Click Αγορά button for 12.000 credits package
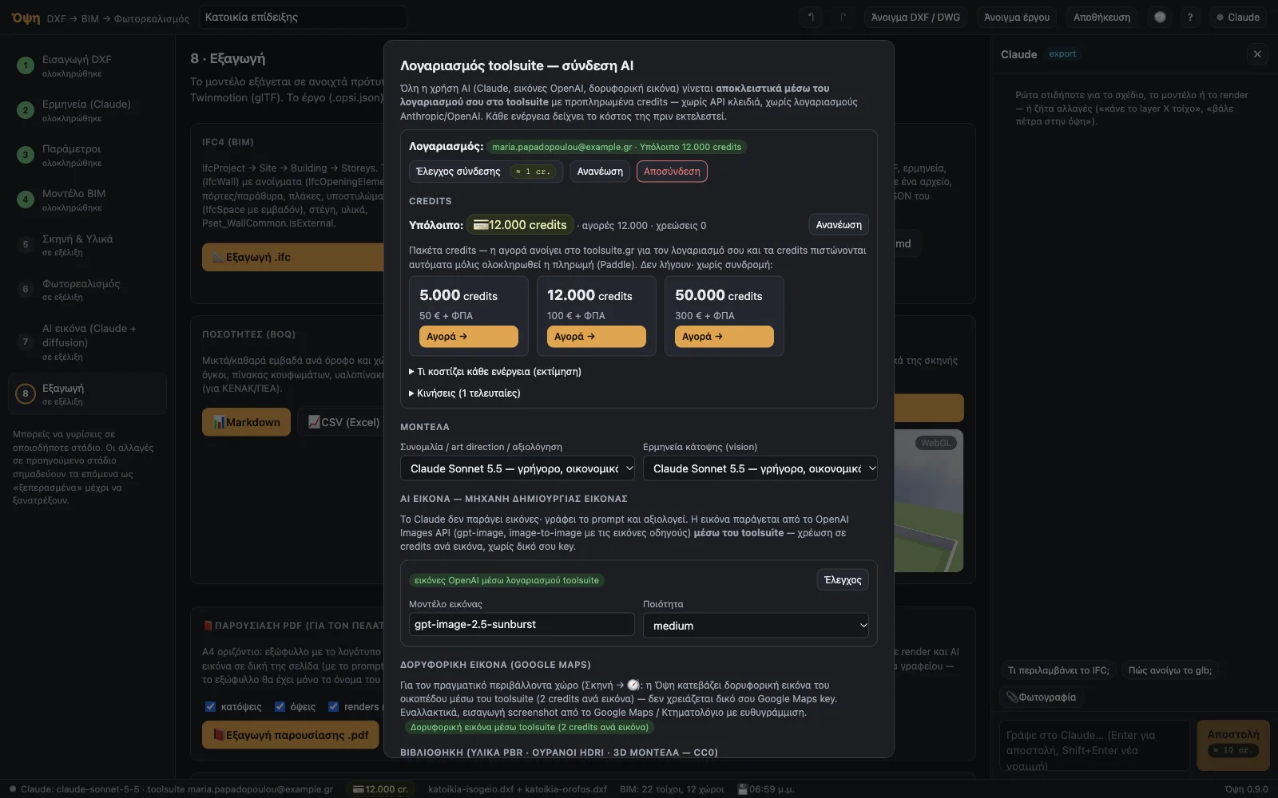The image size is (1278, 798). coord(596,337)
